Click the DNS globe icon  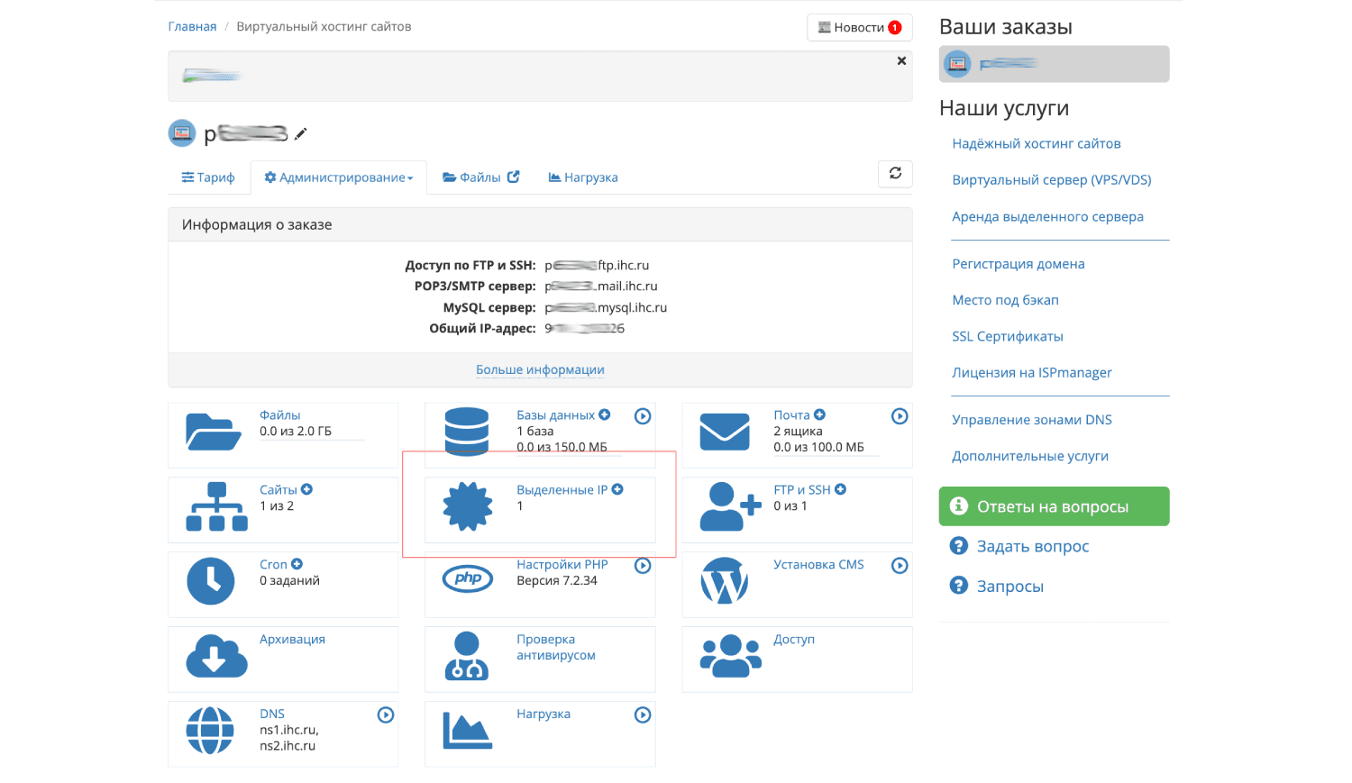(x=210, y=731)
